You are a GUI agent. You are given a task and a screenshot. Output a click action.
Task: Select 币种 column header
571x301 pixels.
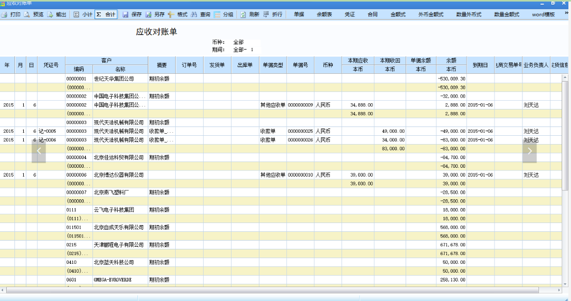click(328, 65)
